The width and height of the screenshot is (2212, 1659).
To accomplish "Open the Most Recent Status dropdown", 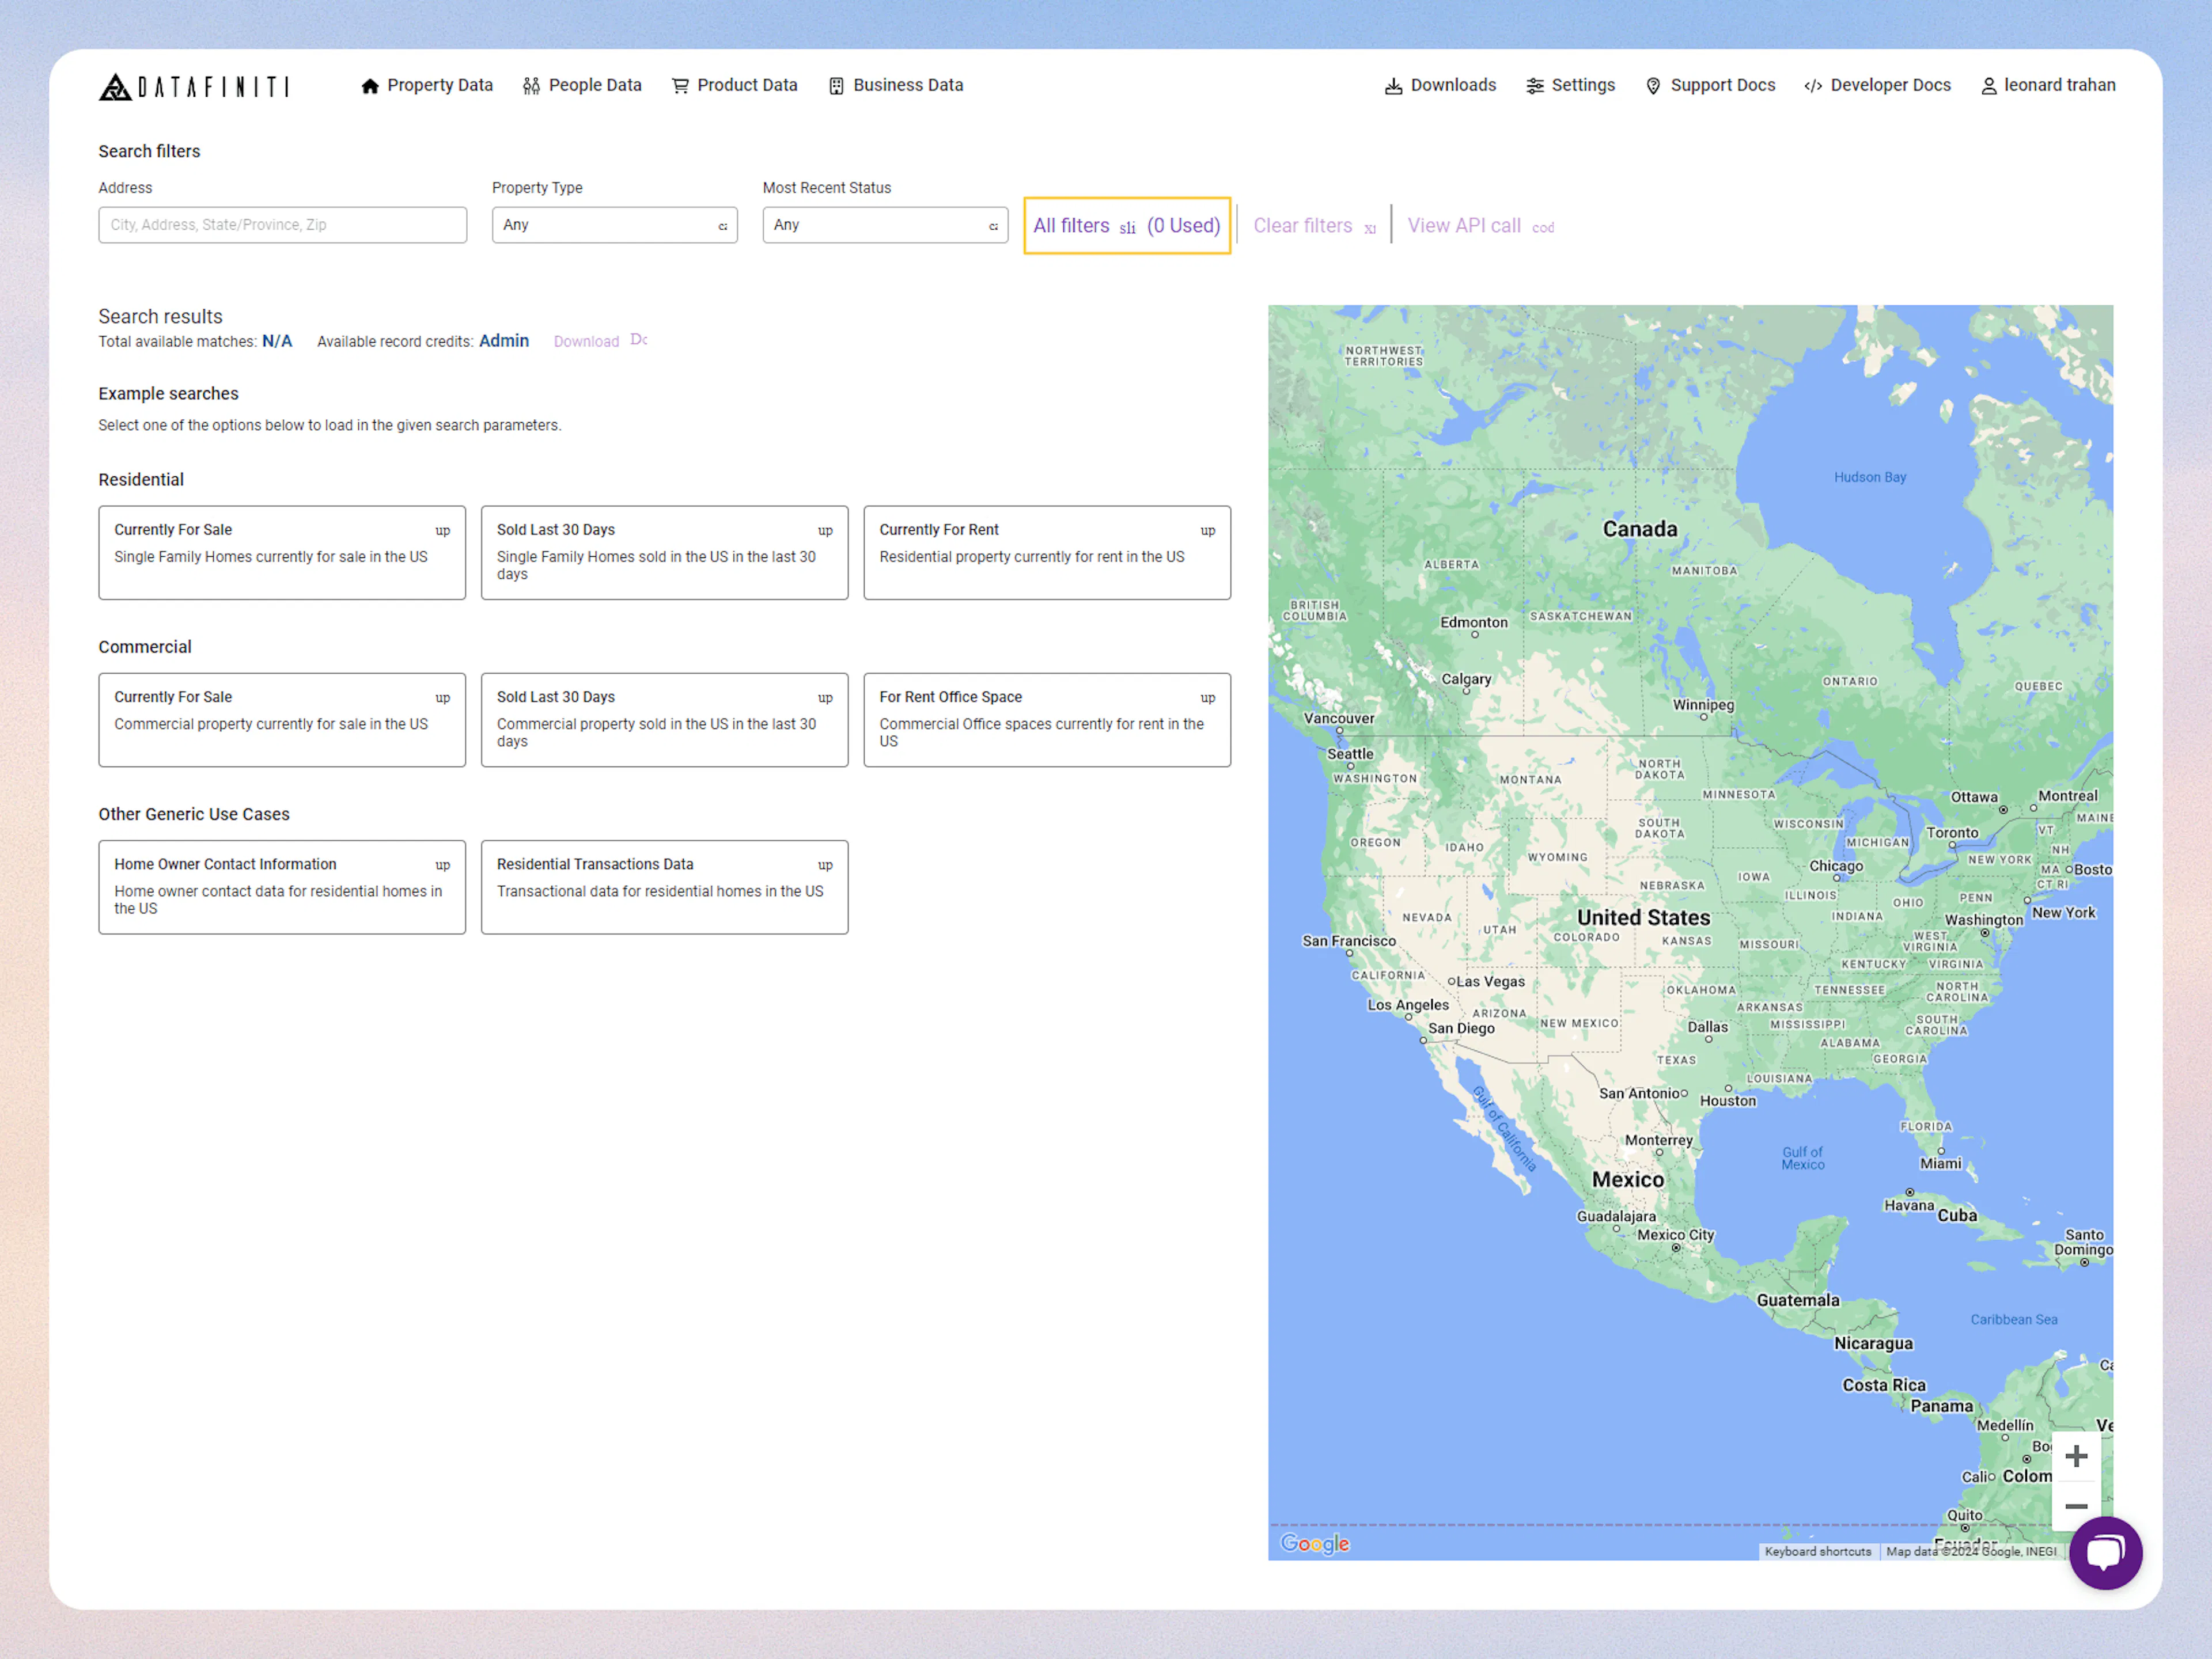I will pyautogui.click(x=884, y=225).
